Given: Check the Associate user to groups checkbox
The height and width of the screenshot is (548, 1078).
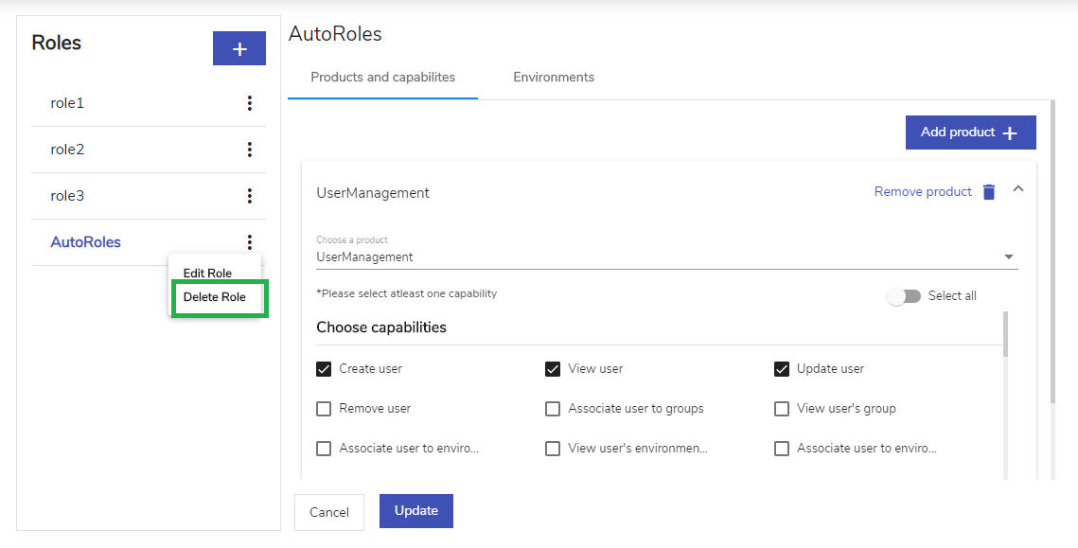Looking at the screenshot, I should coord(553,409).
